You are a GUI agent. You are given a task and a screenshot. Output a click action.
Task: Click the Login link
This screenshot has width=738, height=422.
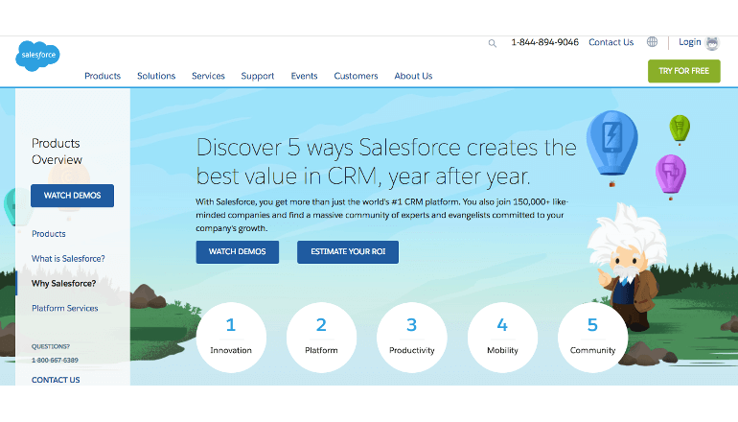pyautogui.click(x=689, y=42)
